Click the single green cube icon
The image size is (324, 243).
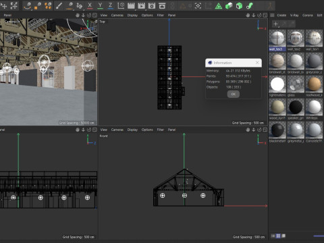[x=239, y=5]
